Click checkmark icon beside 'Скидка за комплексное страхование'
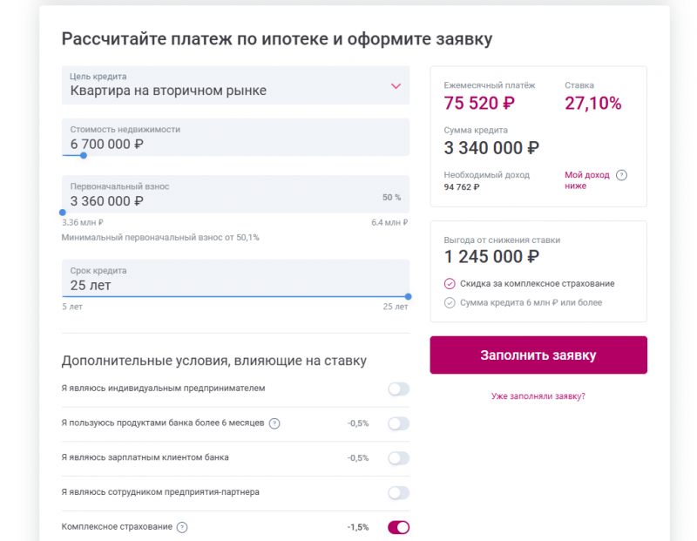 point(448,282)
